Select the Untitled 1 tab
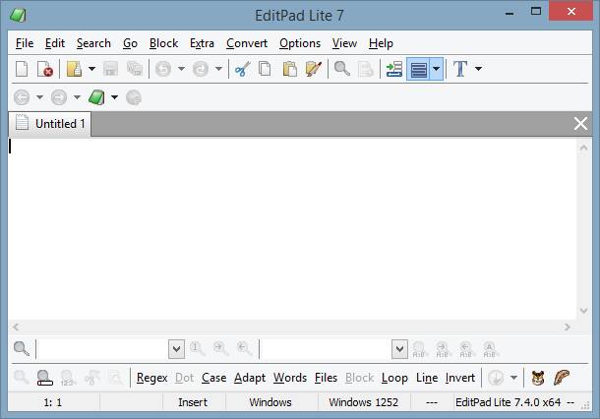The height and width of the screenshot is (419, 600). (x=50, y=124)
